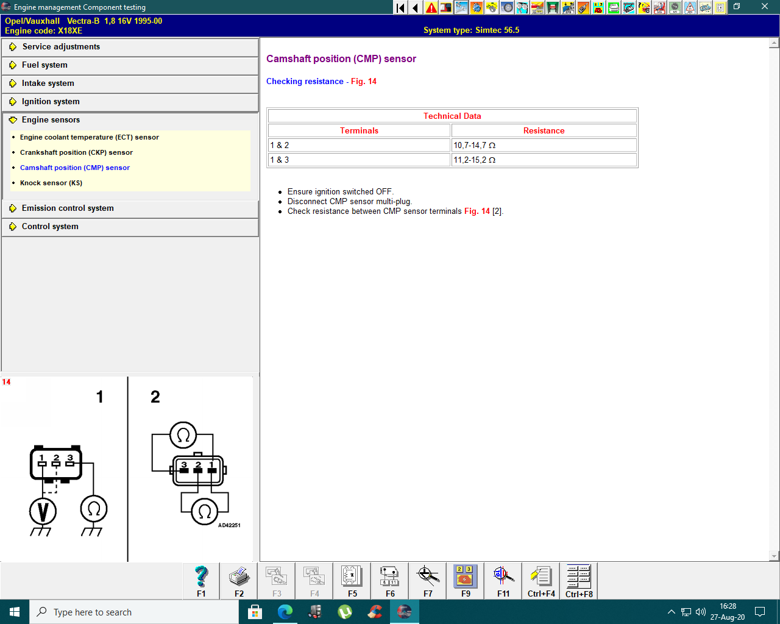The image size is (780, 624).
Task: Expand the Control system section
Action: [130, 227]
